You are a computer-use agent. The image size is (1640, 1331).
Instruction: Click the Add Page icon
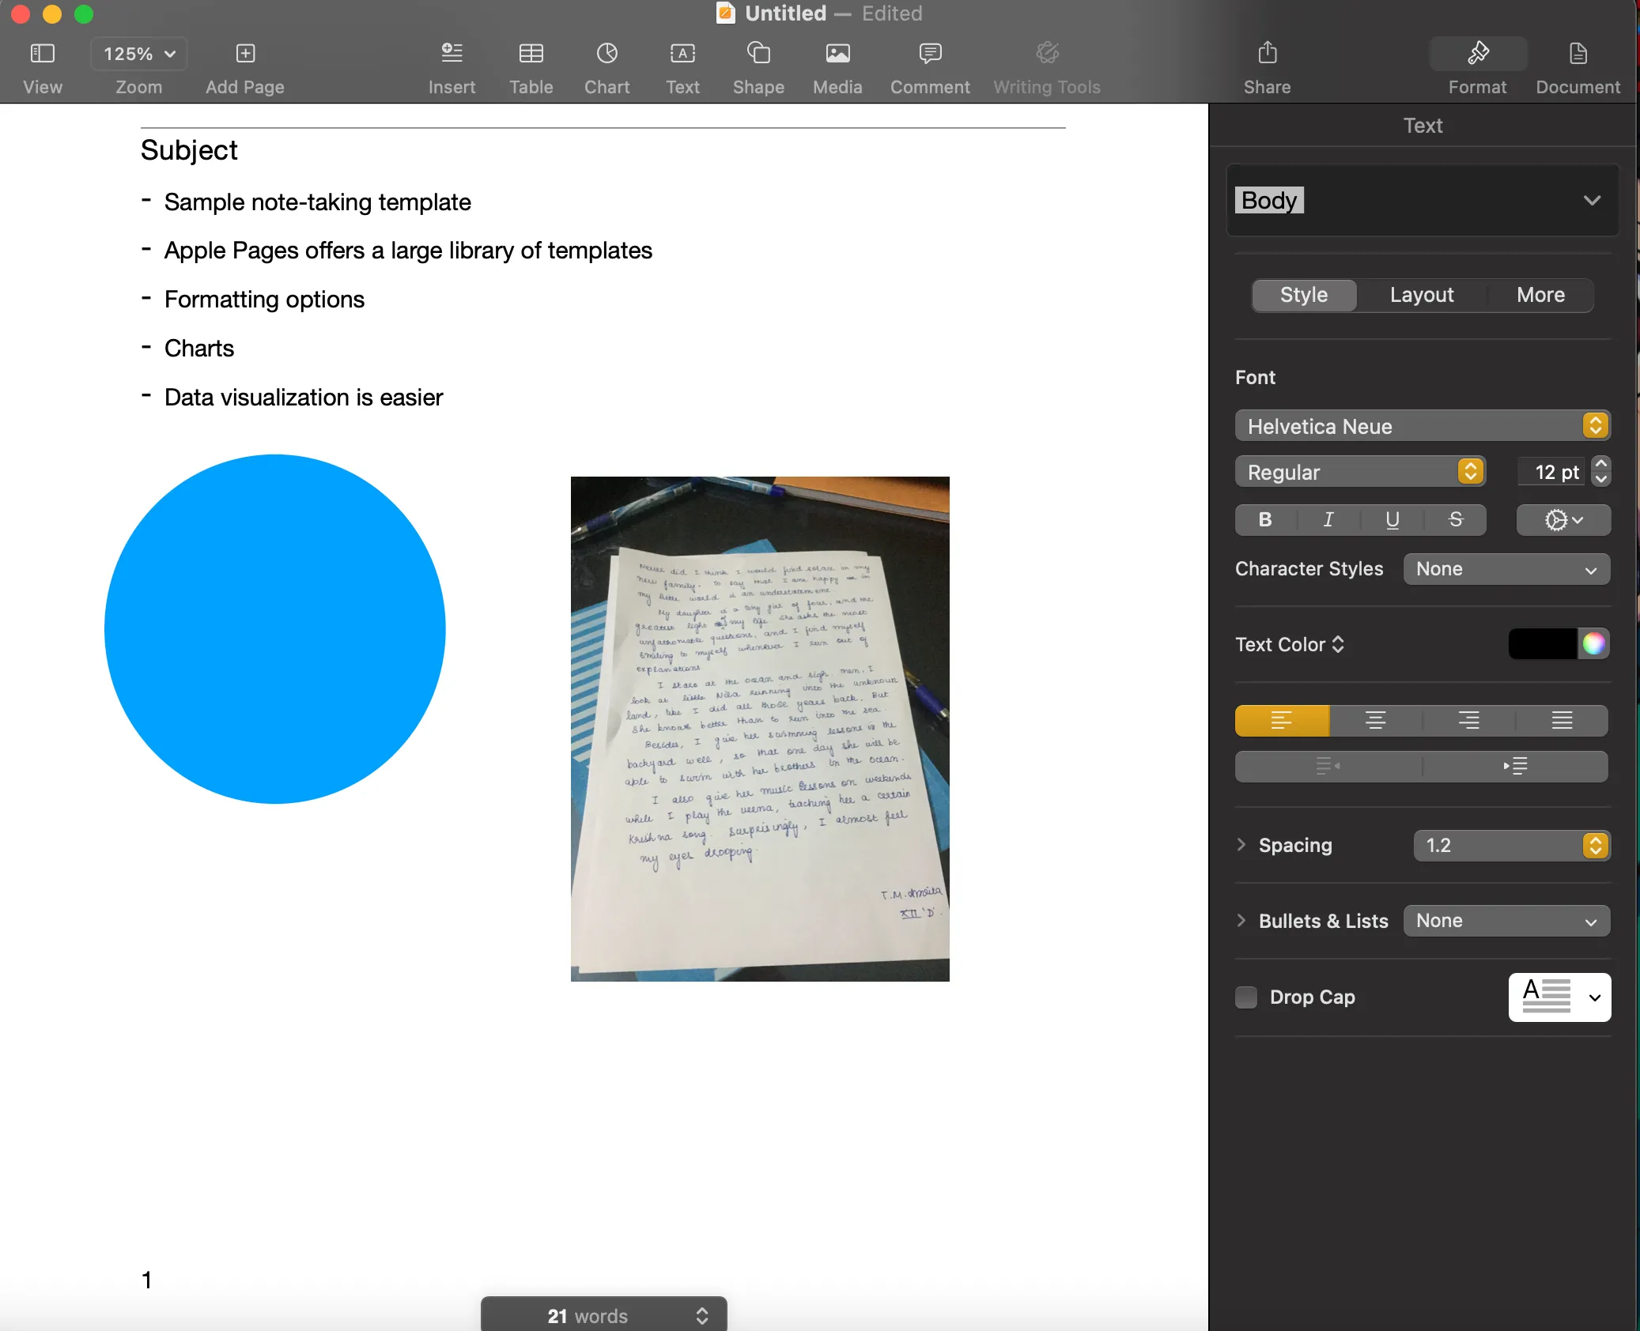[x=245, y=54]
